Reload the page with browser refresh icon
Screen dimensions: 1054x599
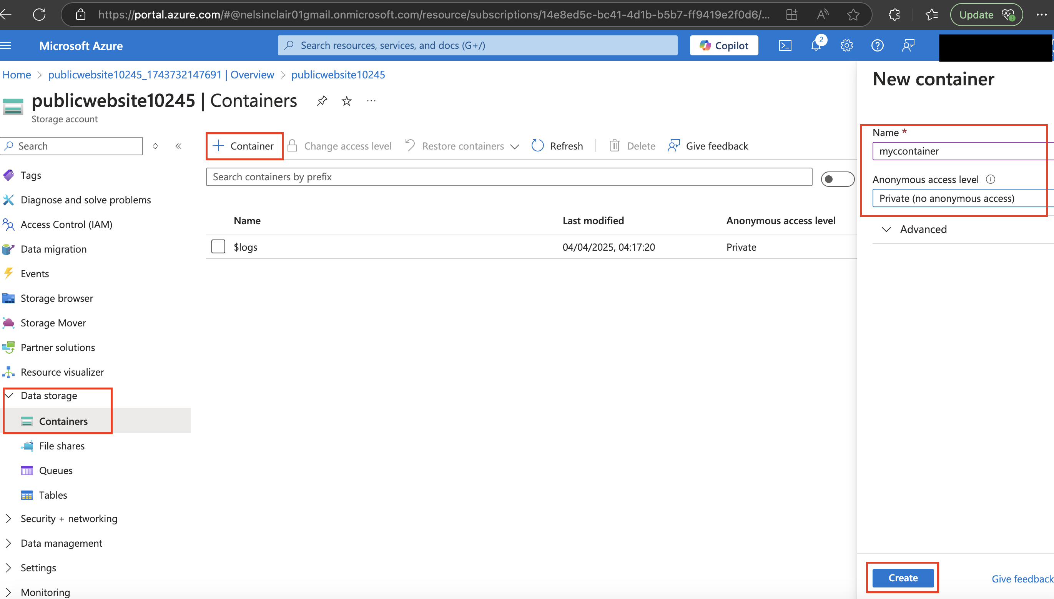coord(40,15)
